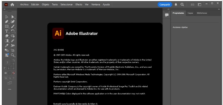Select the Rotate tool

click(x=13, y=31)
